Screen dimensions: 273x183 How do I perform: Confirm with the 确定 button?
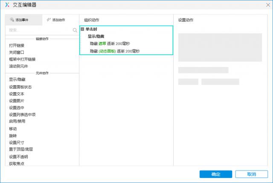[216, 174]
